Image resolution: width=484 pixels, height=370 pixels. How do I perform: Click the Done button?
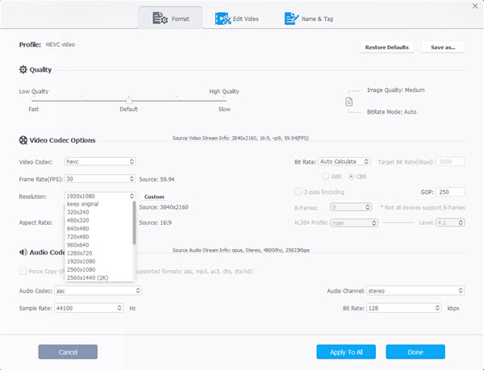click(415, 351)
